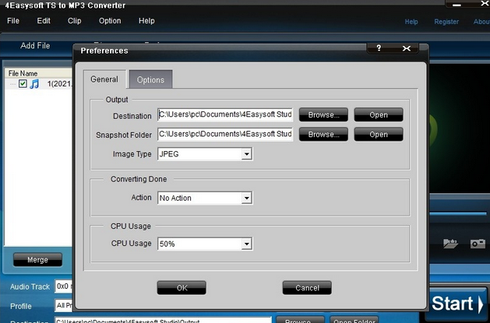Viewport: 490px width, 323px height.
Task: Click the Destination path input field
Action: pos(225,114)
